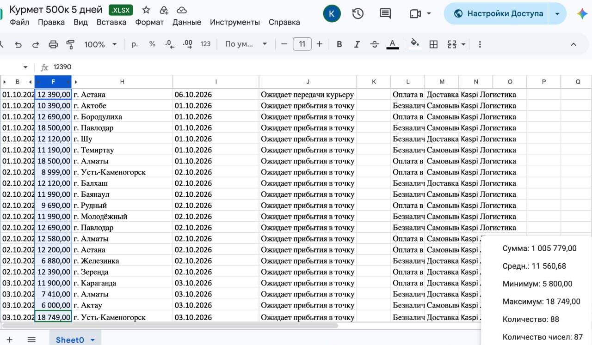Start a Meet call with camera icon

415,14
